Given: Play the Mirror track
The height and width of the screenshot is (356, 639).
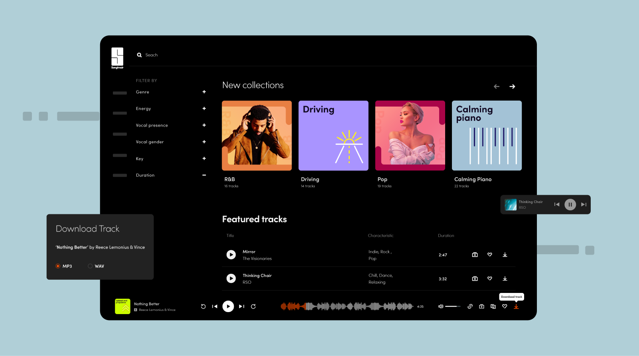Looking at the screenshot, I should pyautogui.click(x=231, y=255).
